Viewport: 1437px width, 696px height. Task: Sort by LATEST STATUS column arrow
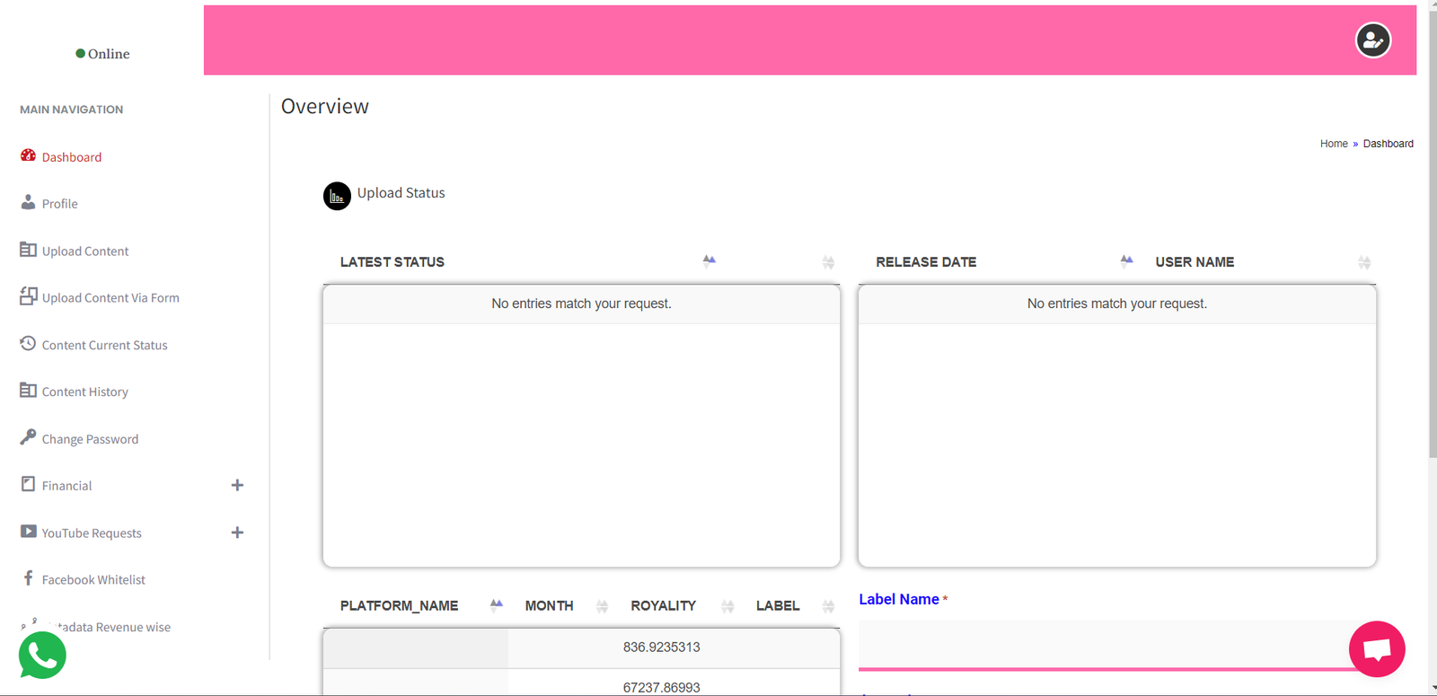click(x=709, y=261)
